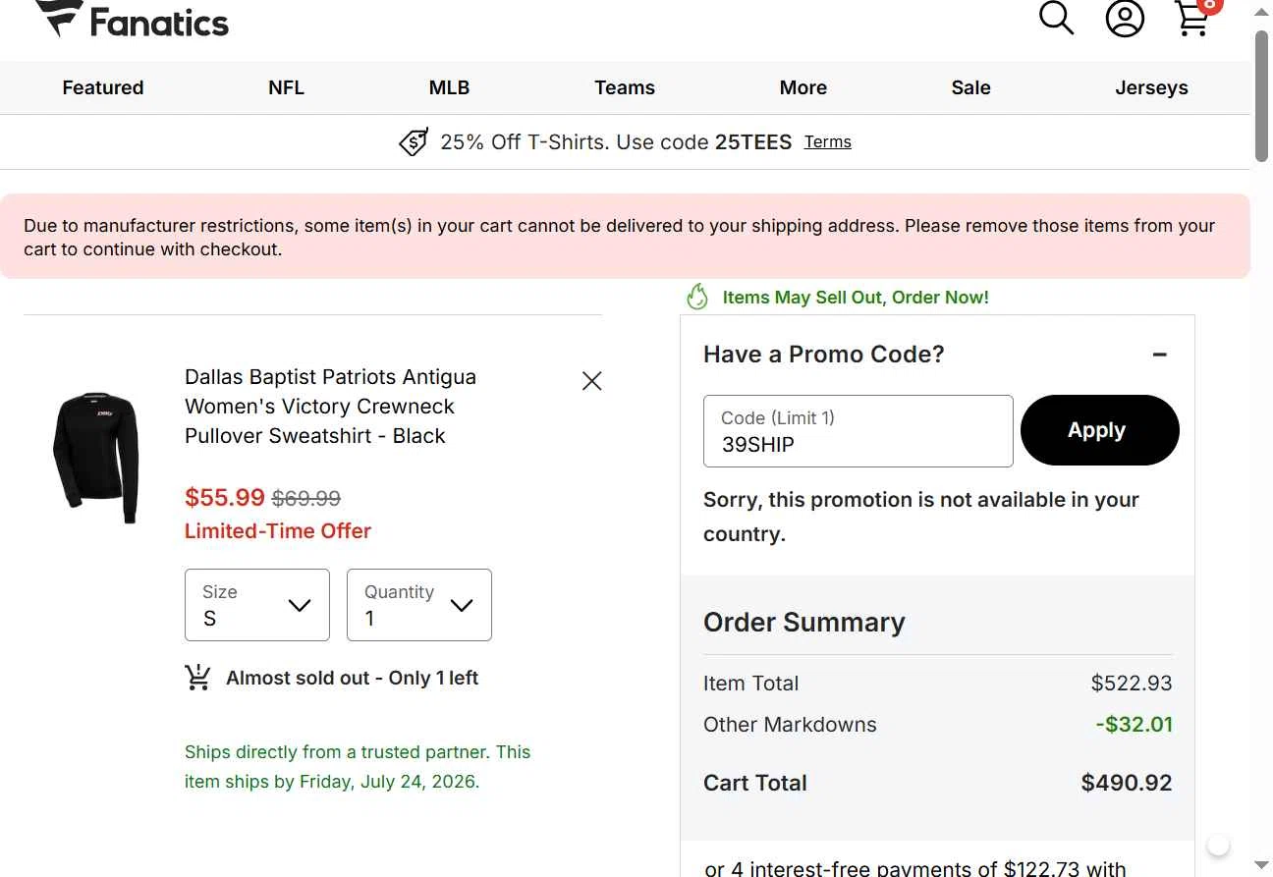The image size is (1273, 877).
Task: Open the Quantity dropdown
Action: [x=419, y=605]
